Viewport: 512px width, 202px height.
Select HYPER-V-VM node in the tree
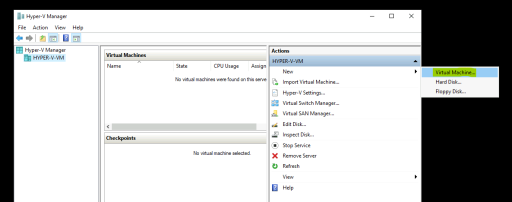click(x=48, y=58)
